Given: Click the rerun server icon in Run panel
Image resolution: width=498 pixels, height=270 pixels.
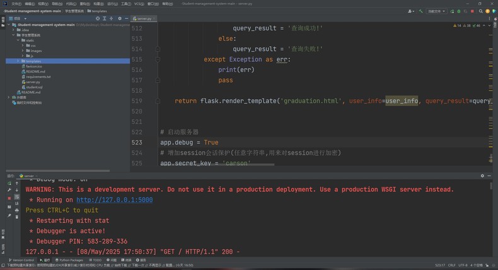Looking at the screenshot, I should (9, 183).
